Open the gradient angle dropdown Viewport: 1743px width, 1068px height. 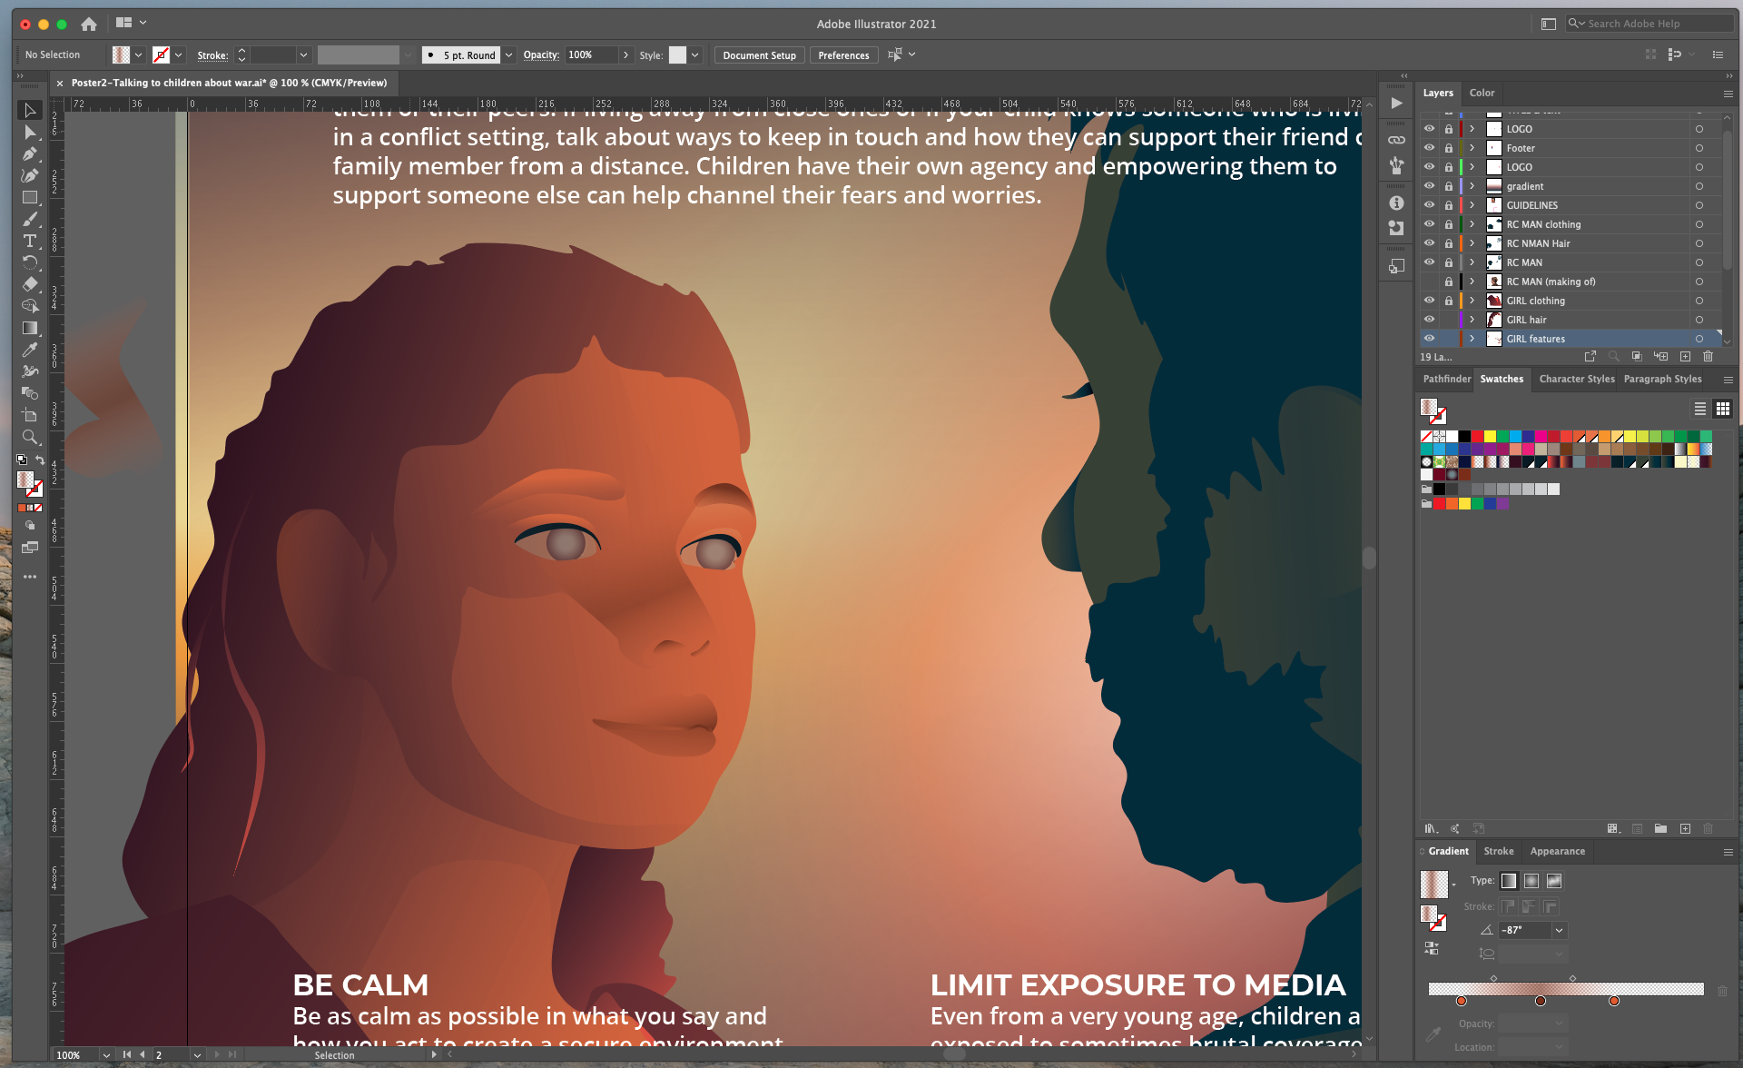tap(1559, 930)
